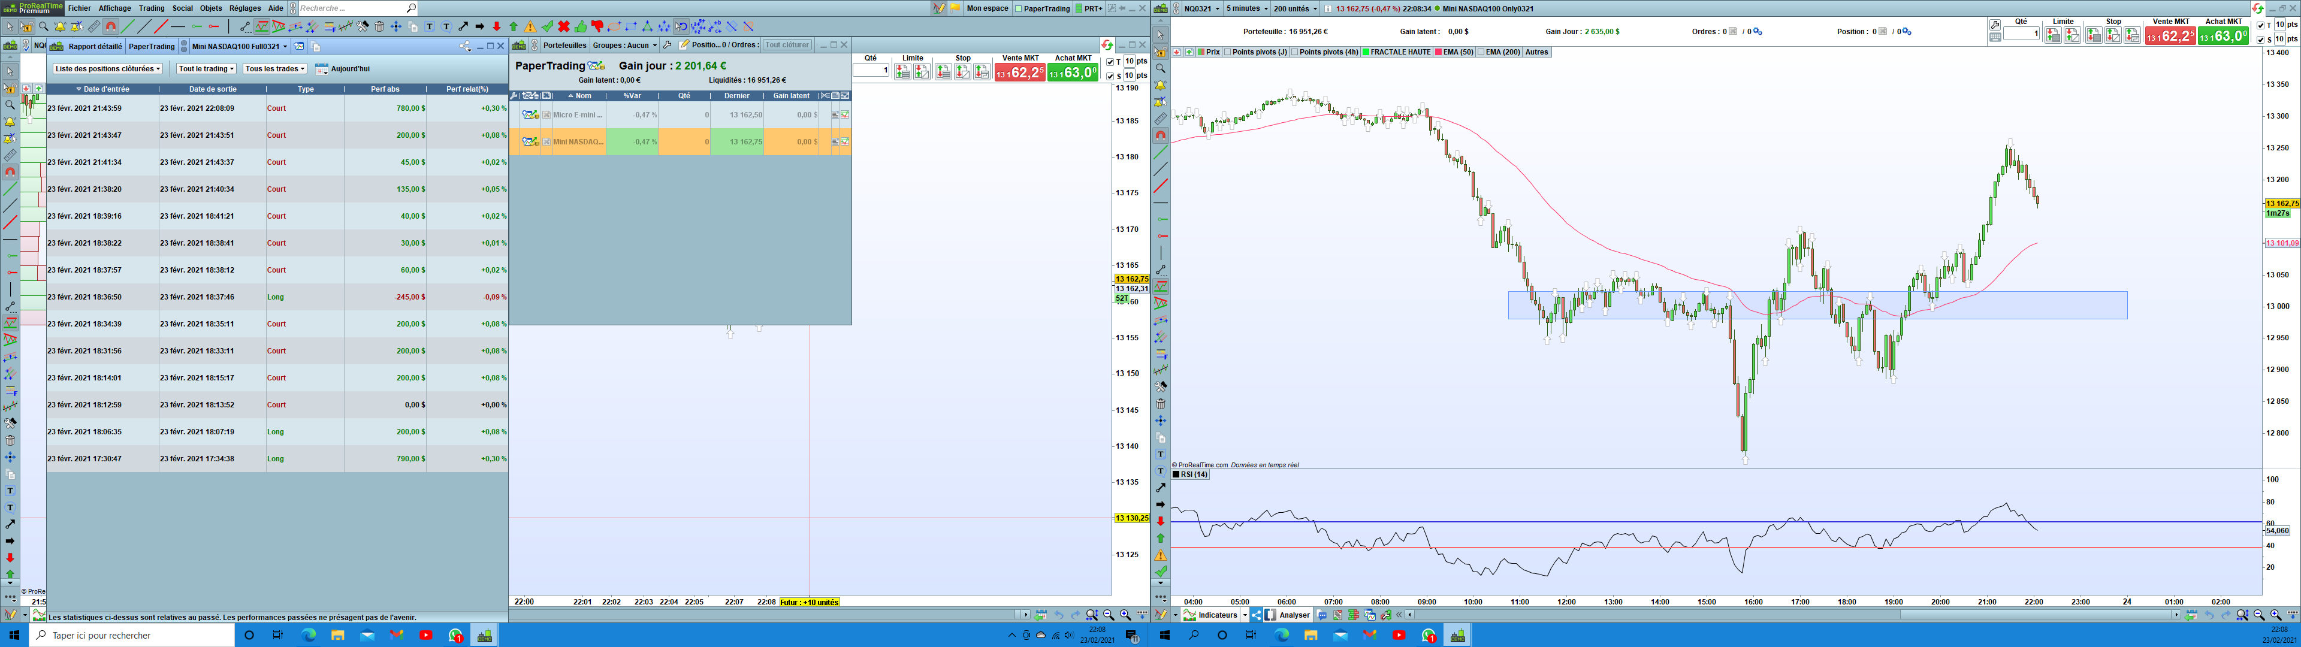Toggle the Points pivots (J) checkbox
Viewport: 2301px width, 647px height.
point(1227,52)
